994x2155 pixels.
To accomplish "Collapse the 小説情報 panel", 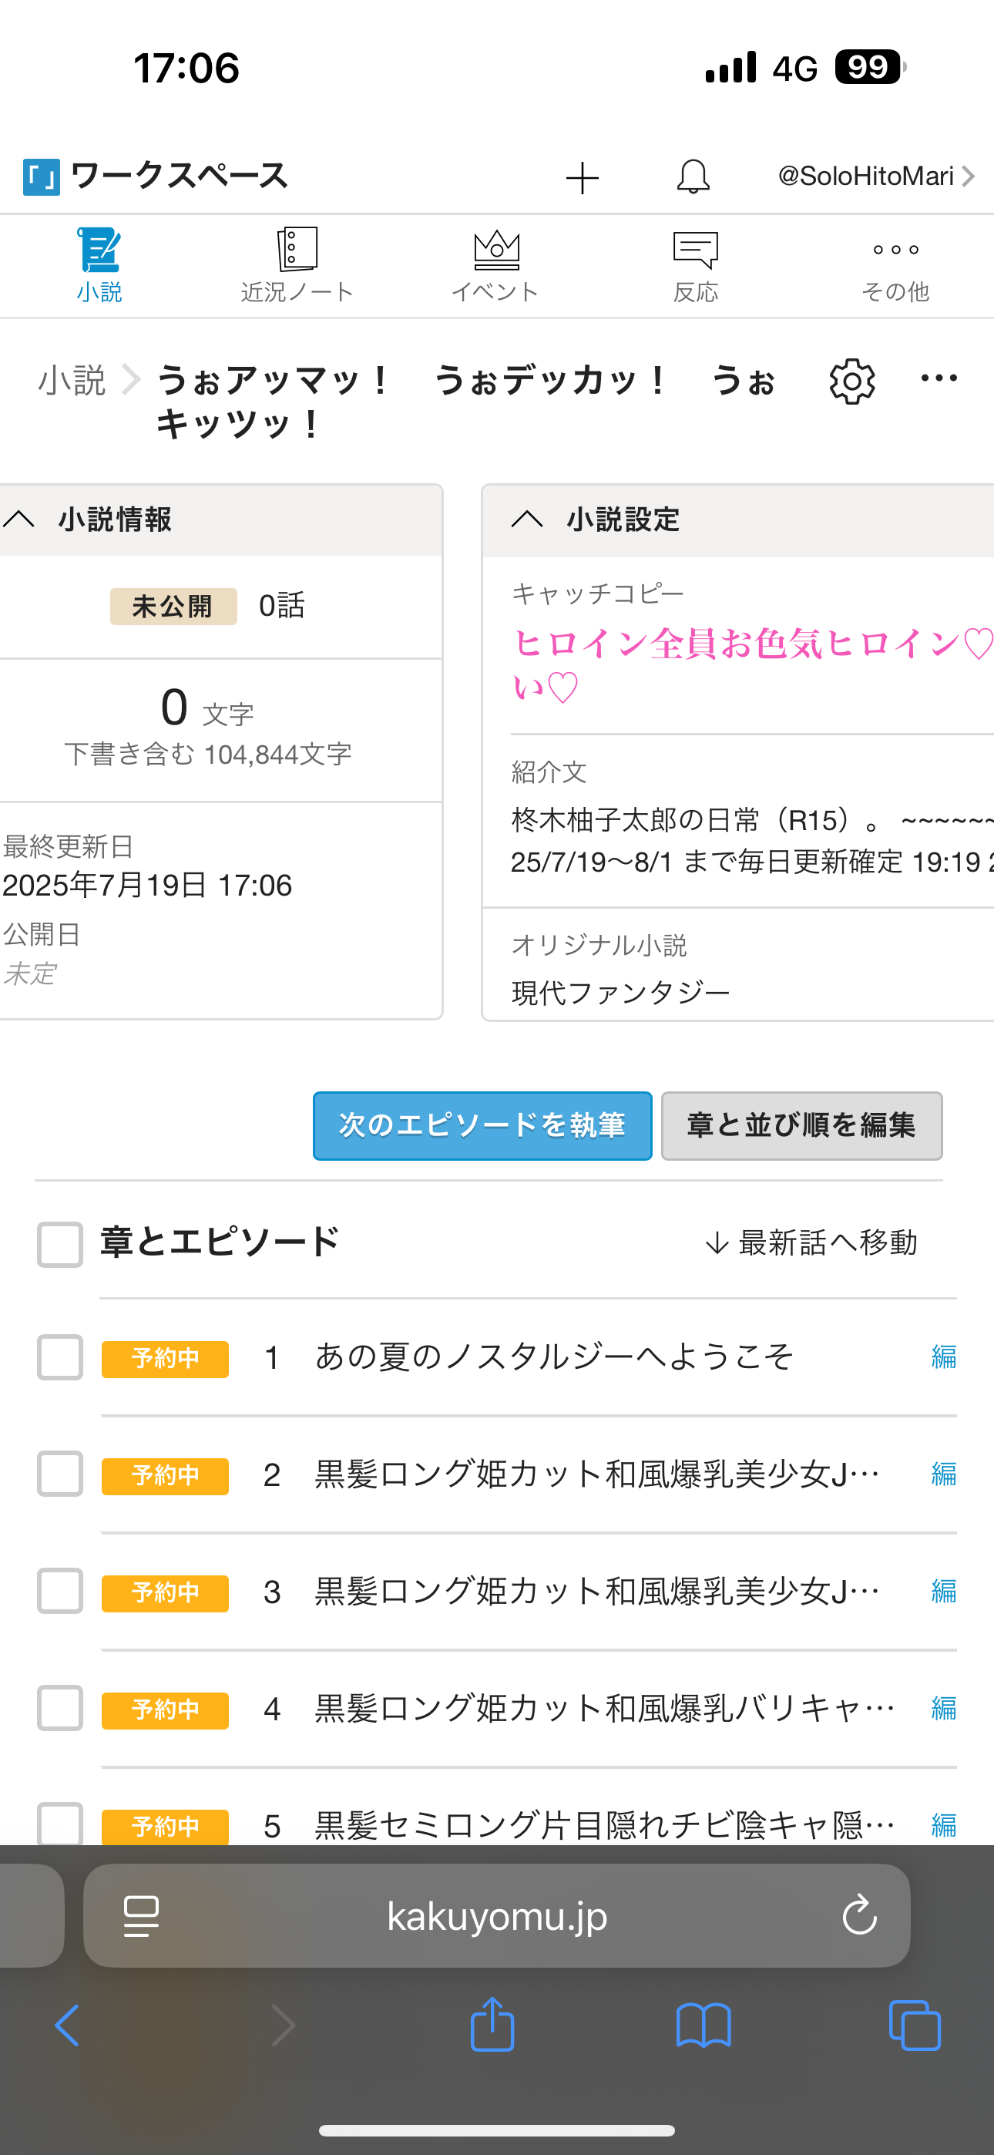I will pyautogui.click(x=20, y=519).
